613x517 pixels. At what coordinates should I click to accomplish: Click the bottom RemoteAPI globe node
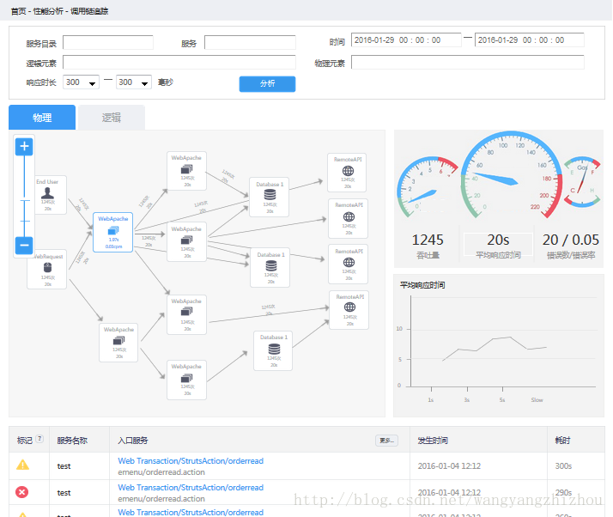[x=349, y=310]
